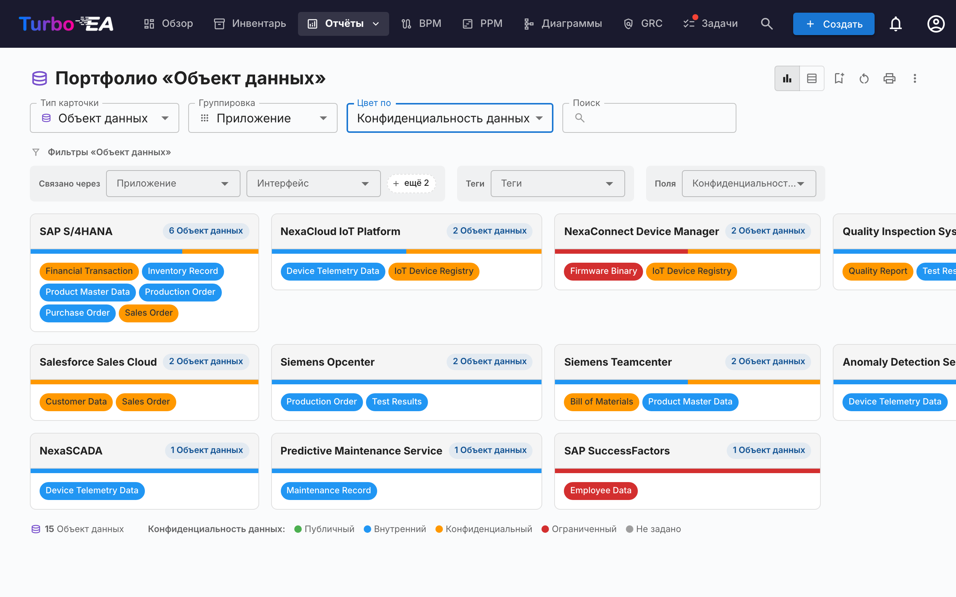Viewport: 956px width, 597px height.
Task: Open the Обзор navigation item
Action: tap(169, 24)
